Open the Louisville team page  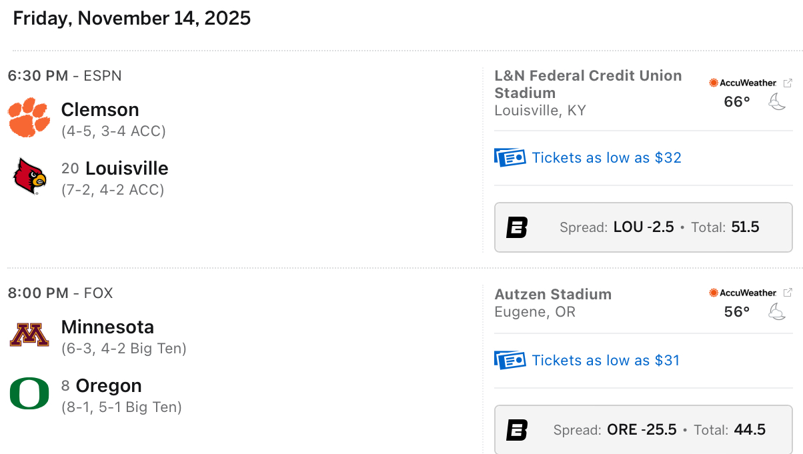coord(127,168)
